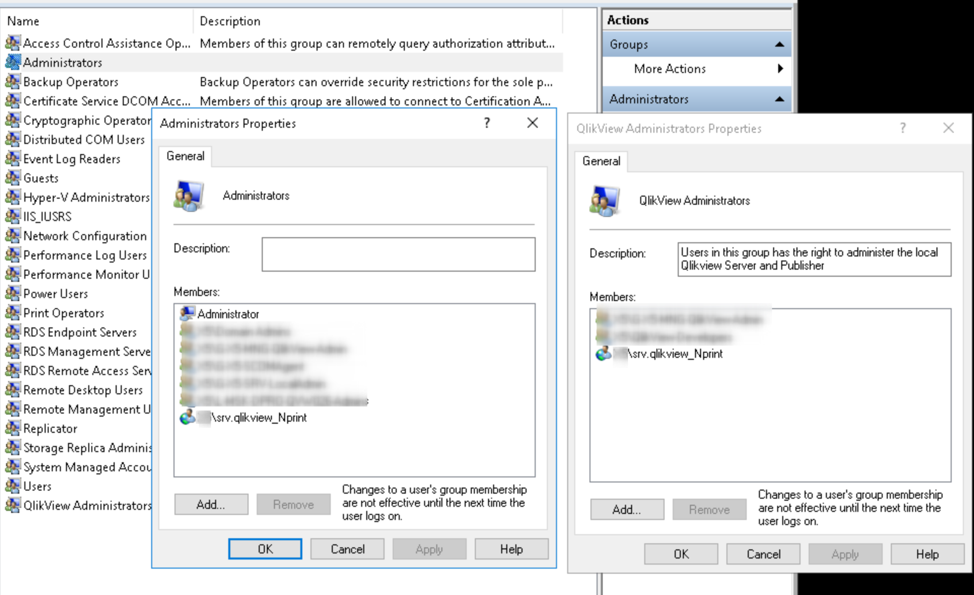
Task: Select General tab in Administrators Properties
Action: [185, 156]
